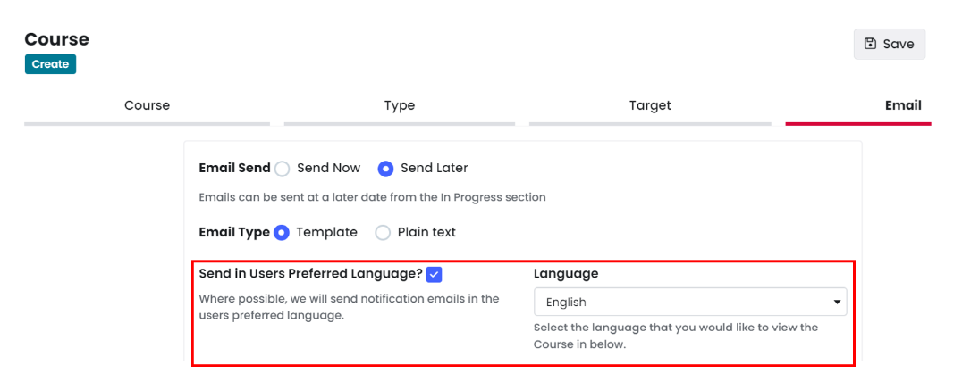Select the Send Now radio button

[x=283, y=168]
